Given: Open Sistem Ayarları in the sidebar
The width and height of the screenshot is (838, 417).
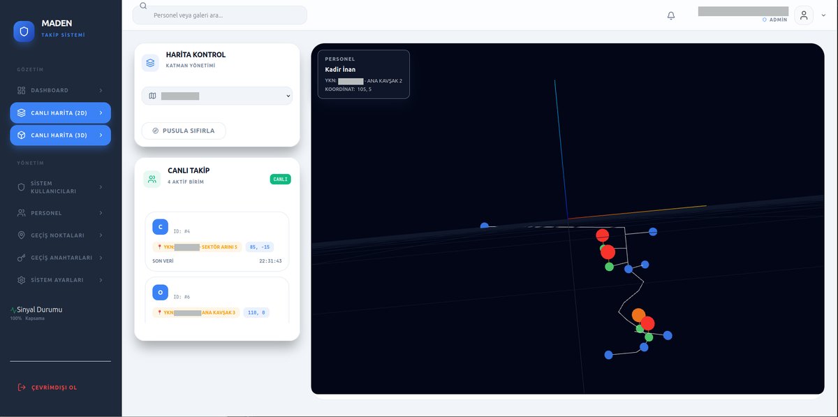Looking at the screenshot, I should (60, 280).
